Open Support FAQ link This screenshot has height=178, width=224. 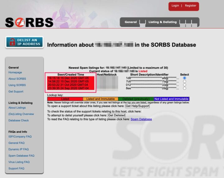(x=16, y=168)
